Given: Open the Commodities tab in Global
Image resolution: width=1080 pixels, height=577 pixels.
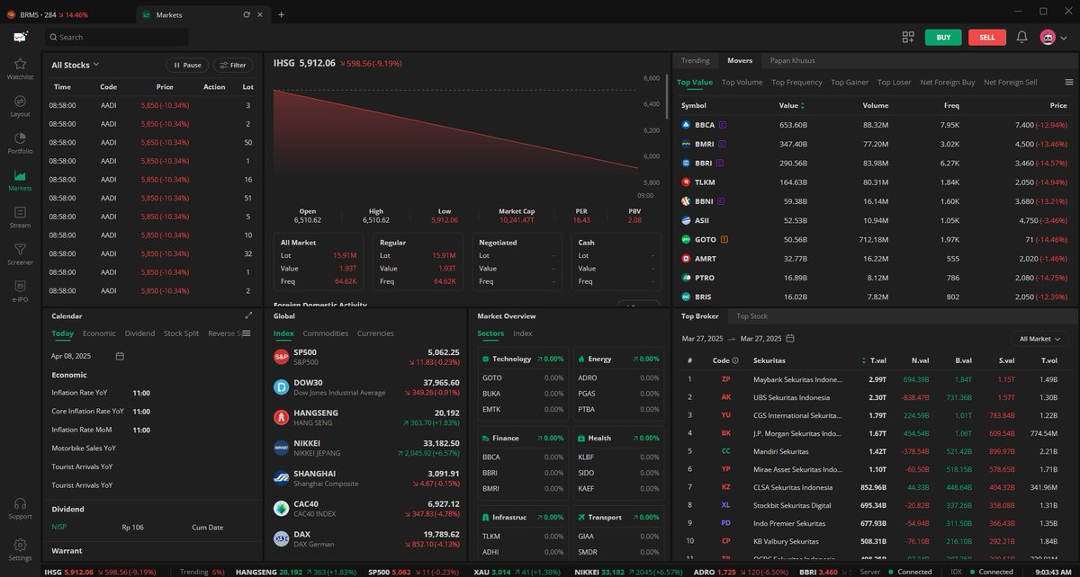Looking at the screenshot, I should (x=325, y=333).
